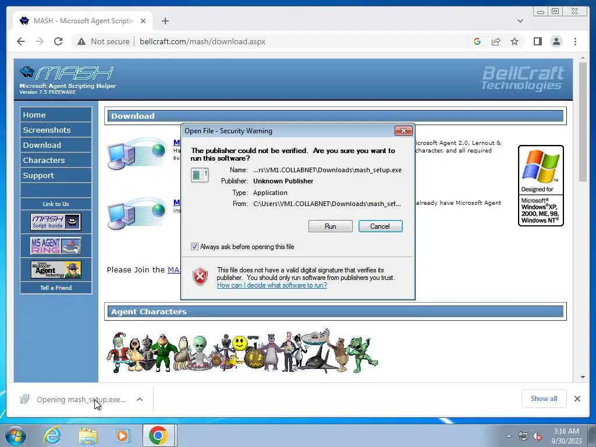
Task: Click the Not secure warning icon
Action: click(x=81, y=41)
